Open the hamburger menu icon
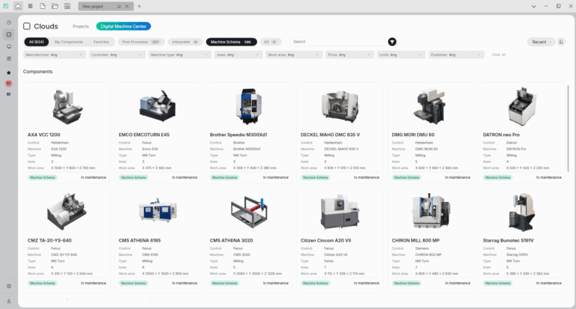 31,6
